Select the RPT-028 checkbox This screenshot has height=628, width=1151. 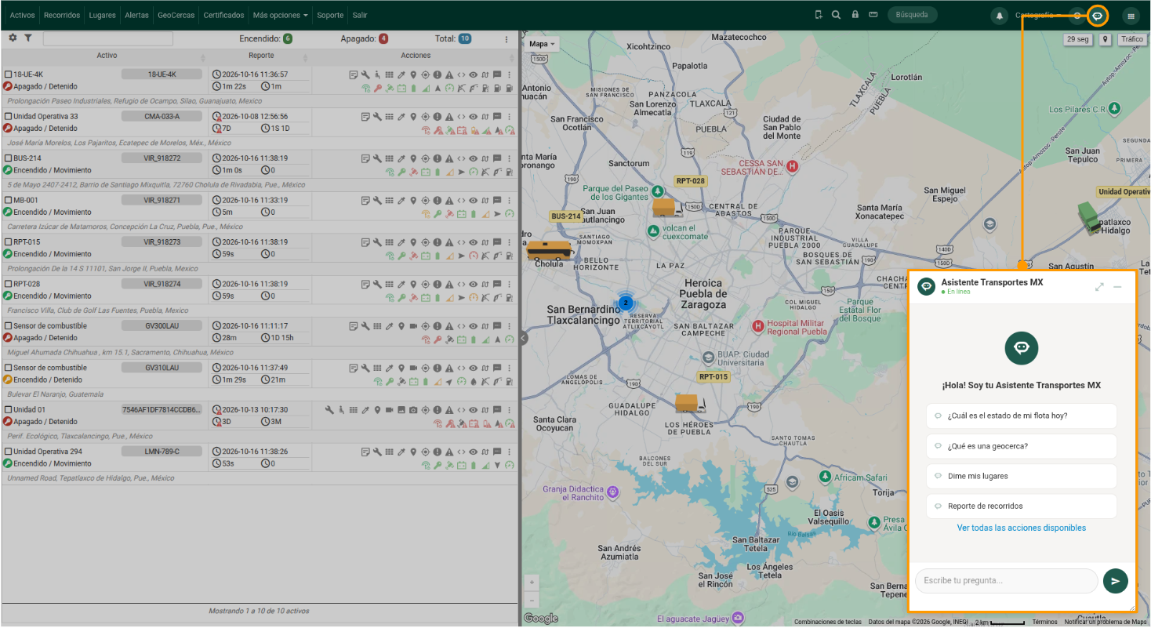point(9,284)
